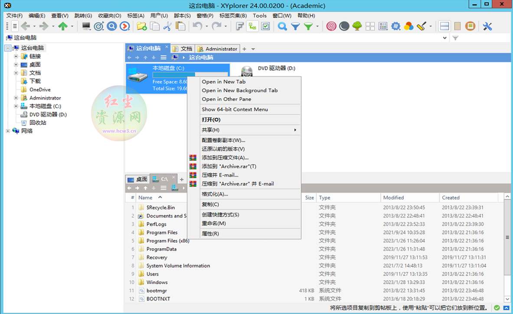Open the 文件(F) menu
This screenshot has height=314, width=513.
coord(14,15)
